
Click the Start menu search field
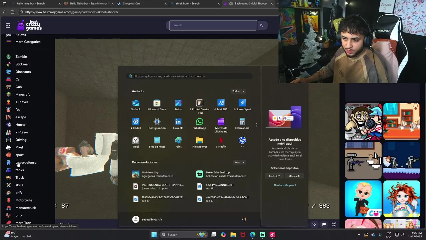coord(189,76)
